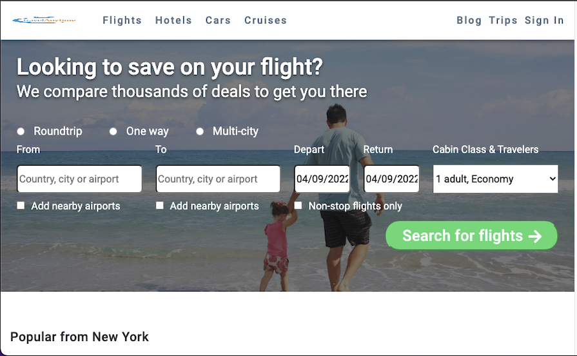Screen dimensions: 577x356
Task: Click the To destination input field
Action: [x=218, y=179]
